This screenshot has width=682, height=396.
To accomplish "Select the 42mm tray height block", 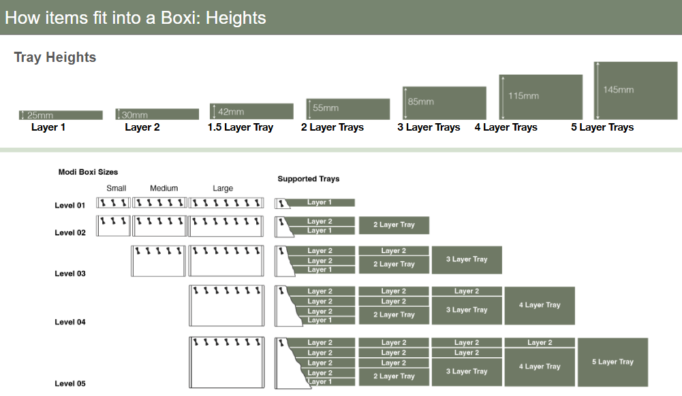I will [251, 111].
